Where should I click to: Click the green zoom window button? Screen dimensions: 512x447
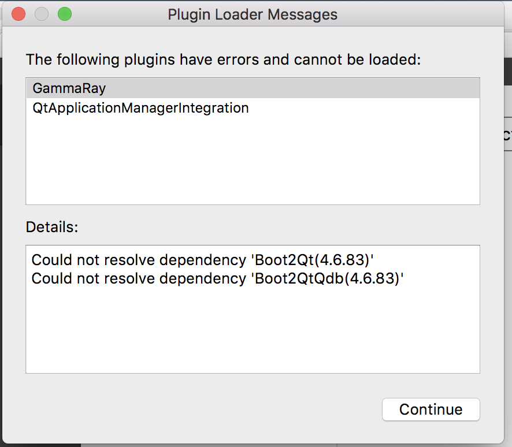pos(65,14)
